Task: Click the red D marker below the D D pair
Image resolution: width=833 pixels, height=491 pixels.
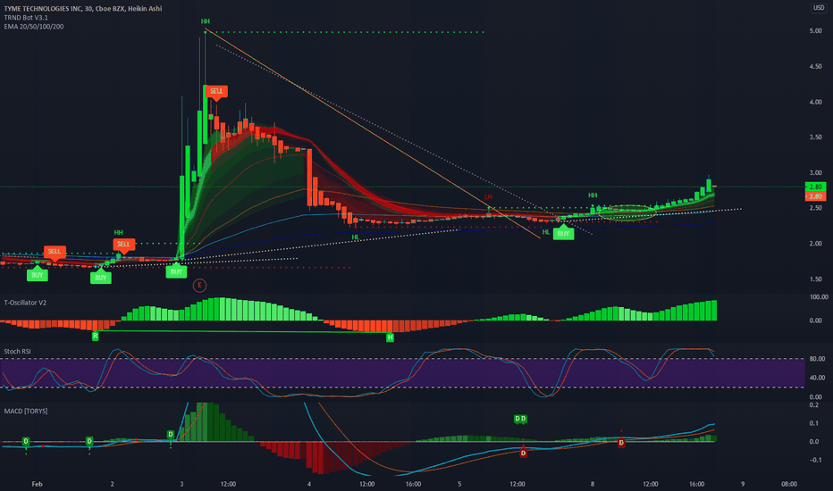Action: tap(523, 453)
